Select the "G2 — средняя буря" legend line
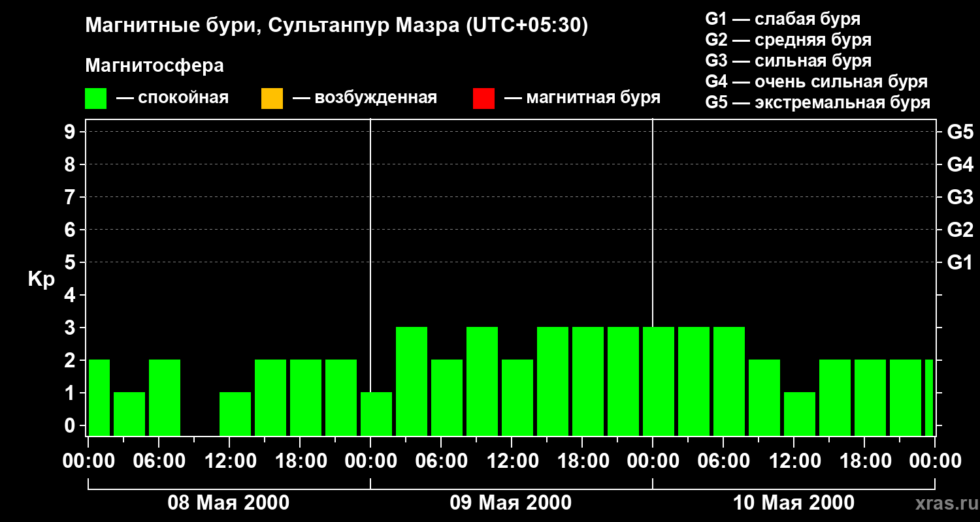The height and width of the screenshot is (522, 980). pyautogui.click(x=789, y=40)
